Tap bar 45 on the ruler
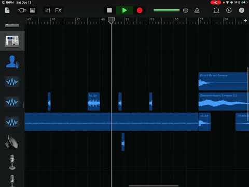Viewport: 249px width, 187px height. pos(53,19)
